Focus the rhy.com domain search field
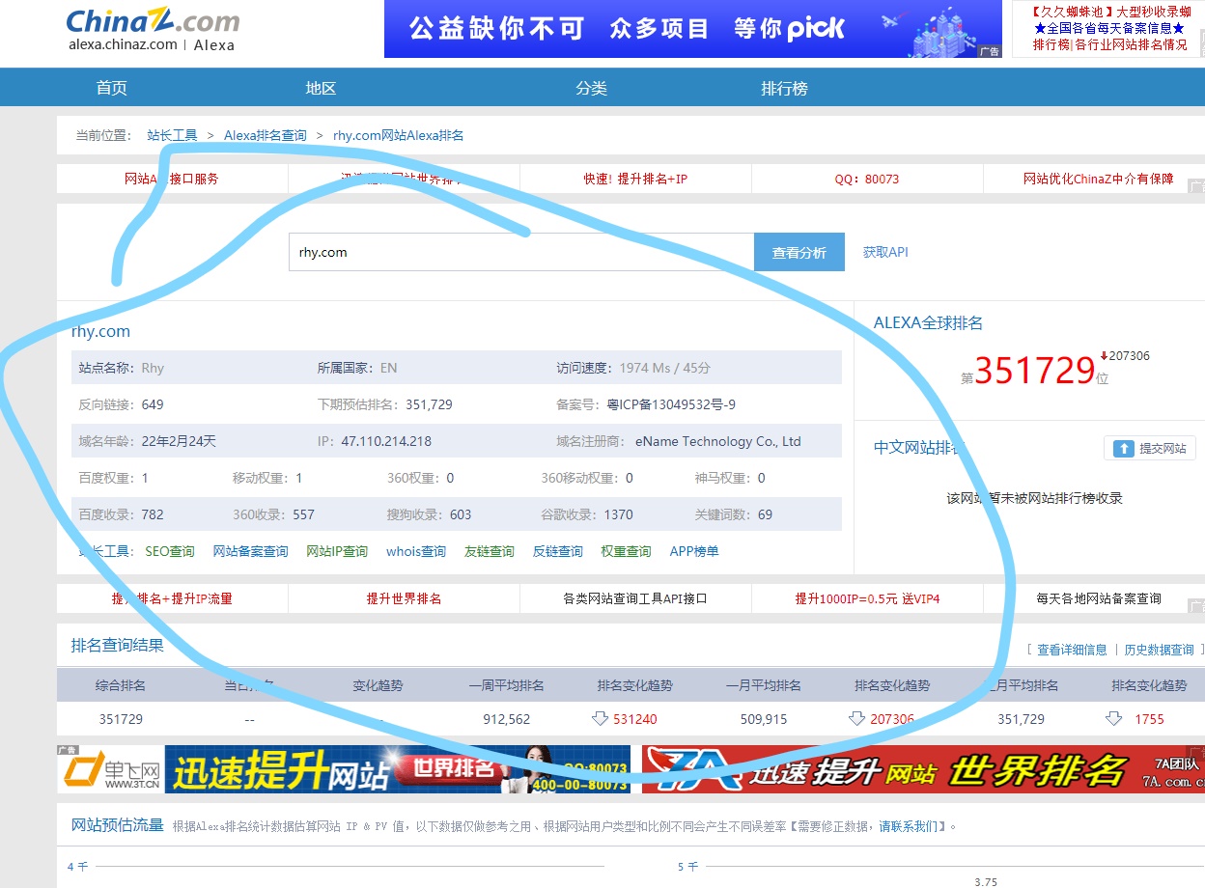Image resolution: width=1205 pixels, height=888 pixels. 521,252
